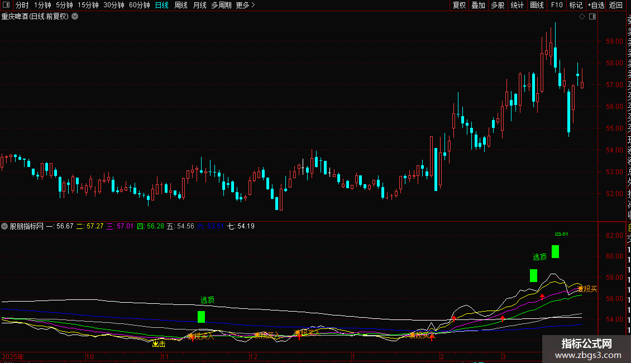The width and height of the screenshot is (631, 363).
Task: Click the 指标公式网 watermark link
Action: [x=586, y=348]
